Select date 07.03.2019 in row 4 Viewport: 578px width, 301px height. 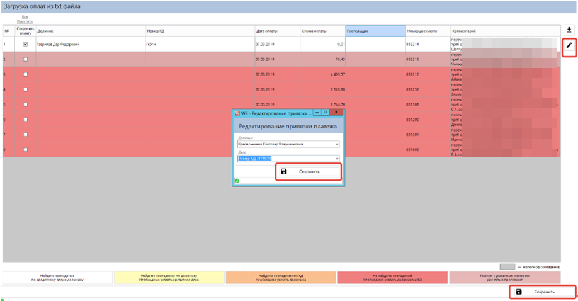[277, 89]
